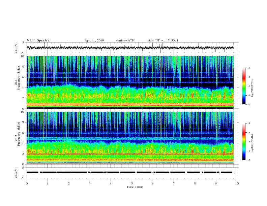The image size is (267, 206).
Task: Click the "-3" label on upper colorbar
Action: point(248,68)
